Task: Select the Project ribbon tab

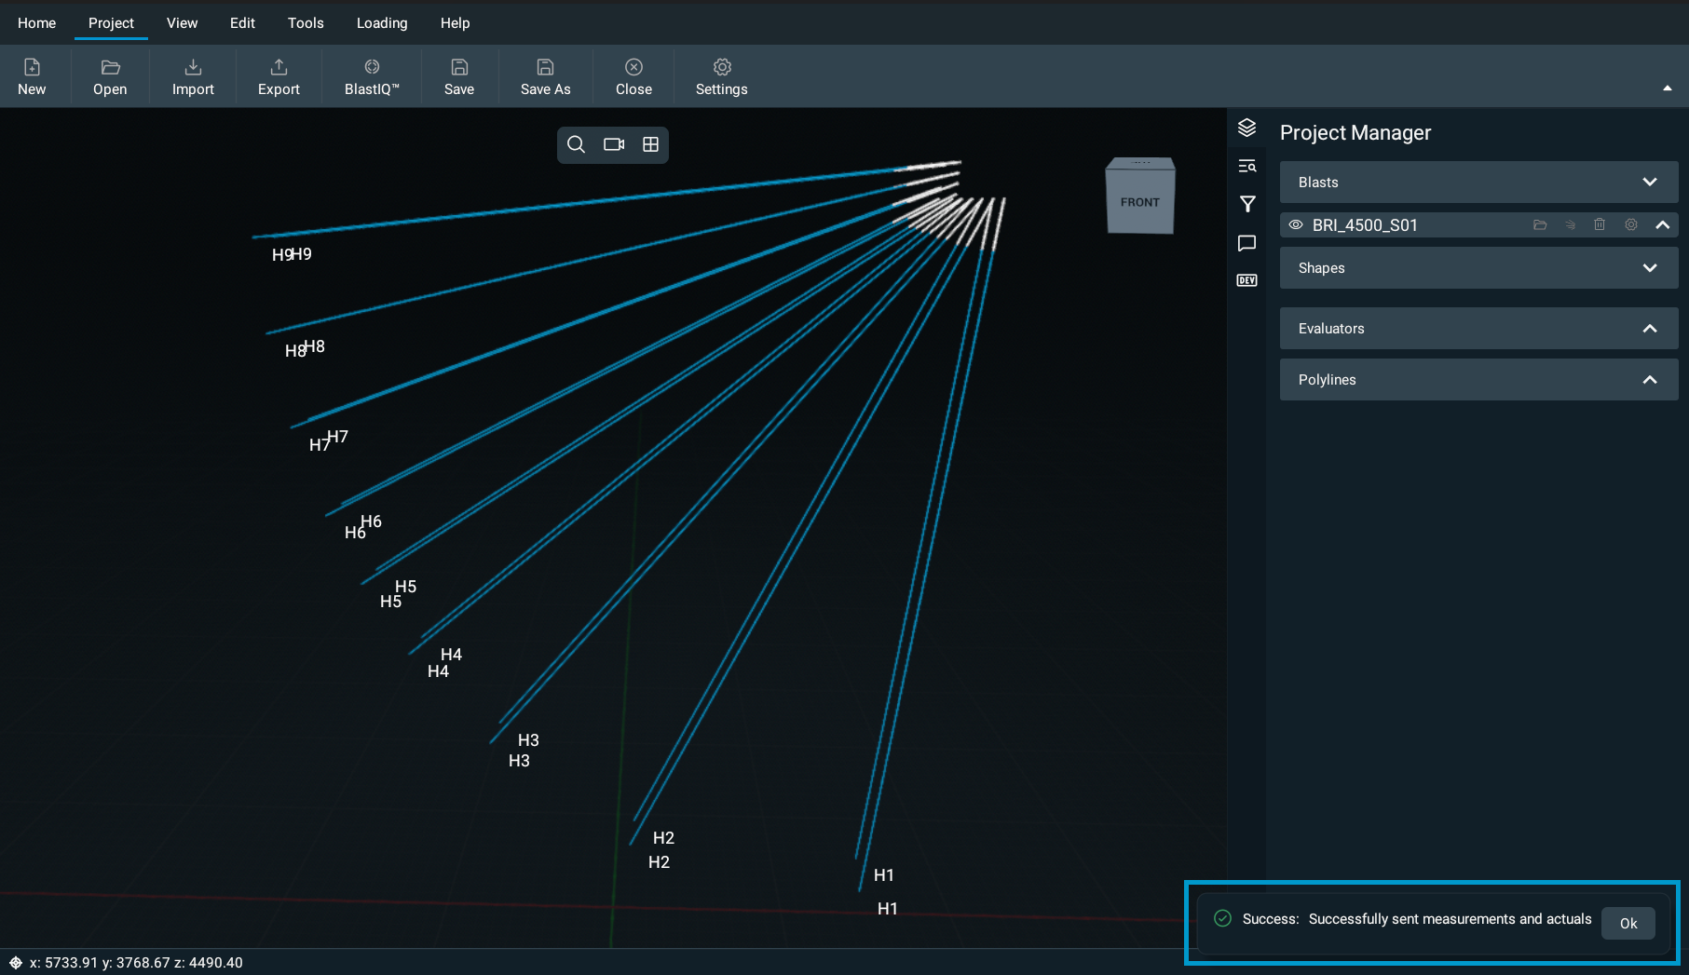Action: [x=111, y=22]
